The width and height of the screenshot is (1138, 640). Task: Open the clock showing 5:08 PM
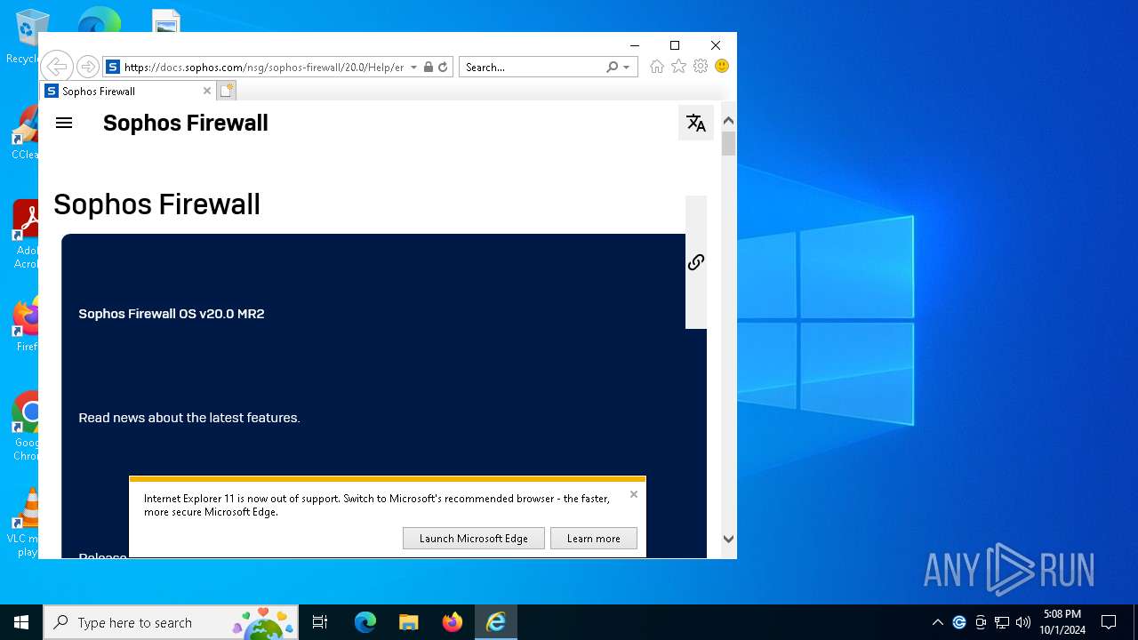(1062, 622)
